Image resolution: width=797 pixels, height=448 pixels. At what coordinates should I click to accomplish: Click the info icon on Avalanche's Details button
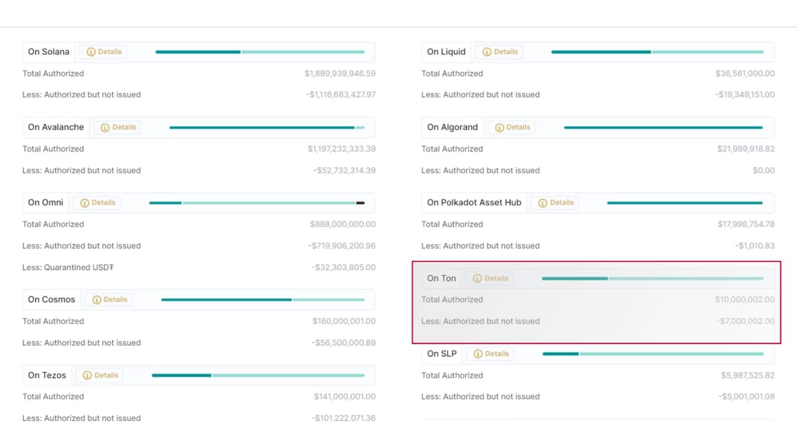pos(105,127)
